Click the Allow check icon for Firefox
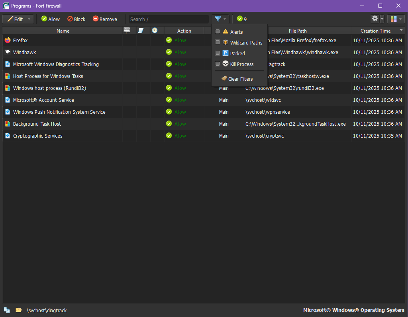This screenshot has height=317, width=408. pyautogui.click(x=169, y=40)
